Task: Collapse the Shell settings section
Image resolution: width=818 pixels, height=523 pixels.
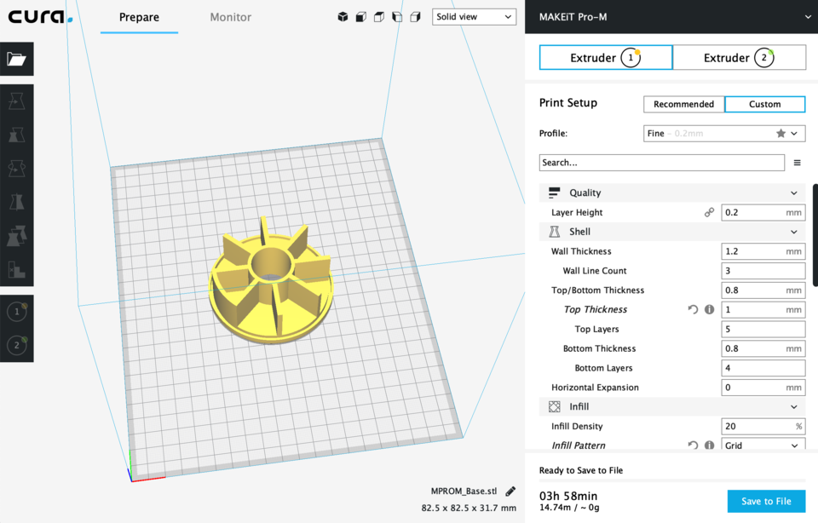Action: pyautogui.click(x=672, y=231)
